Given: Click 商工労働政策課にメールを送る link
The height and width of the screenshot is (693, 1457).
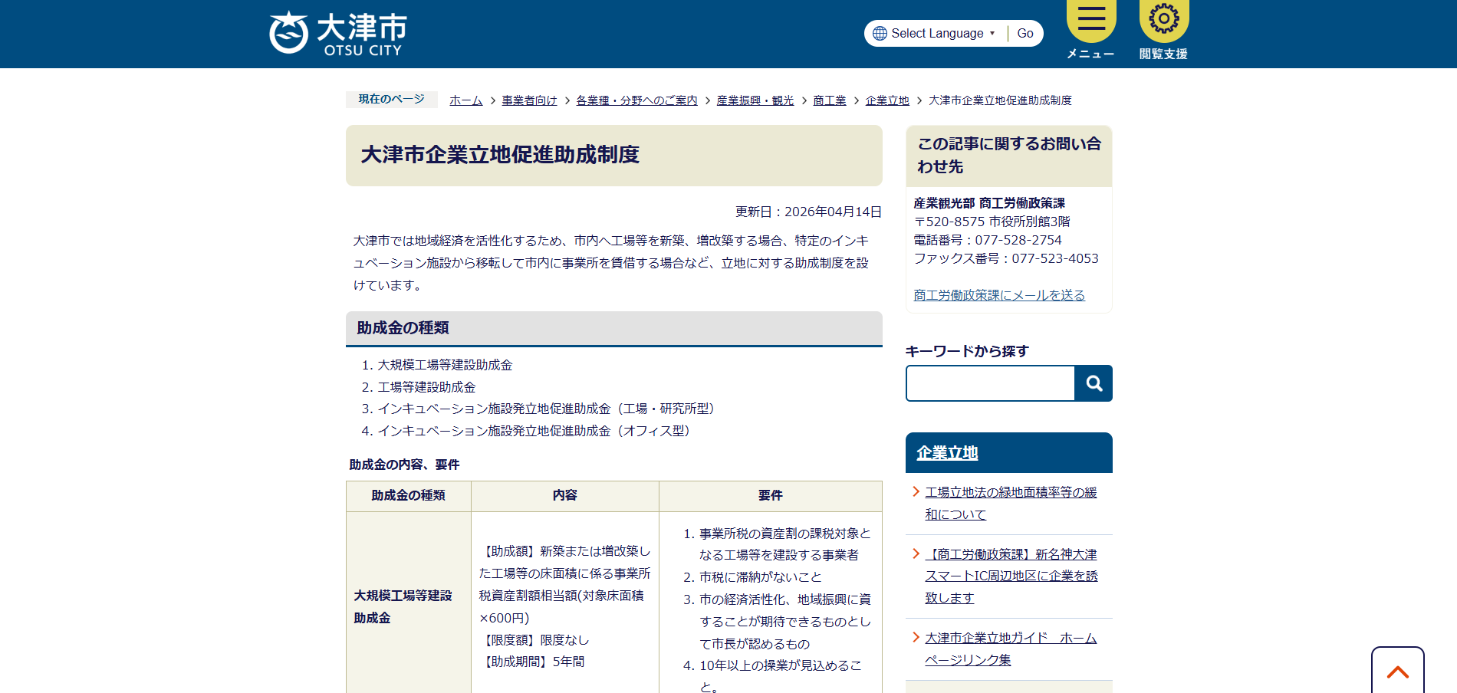Looking at the screenshot, I should 999,295.
